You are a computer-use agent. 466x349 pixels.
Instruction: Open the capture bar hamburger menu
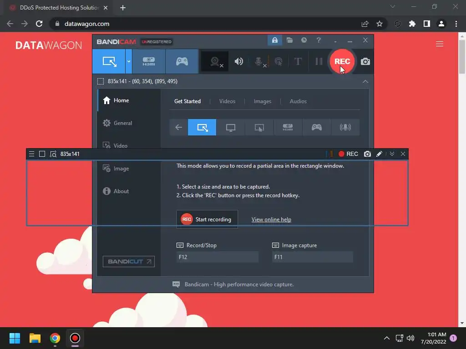[31, 154]
